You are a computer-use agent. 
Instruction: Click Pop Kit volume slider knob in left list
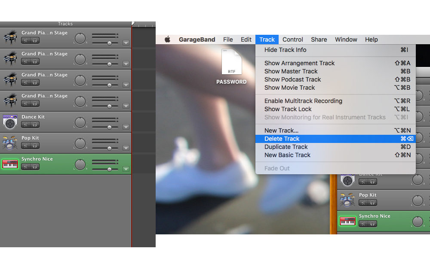pos(109,149)
